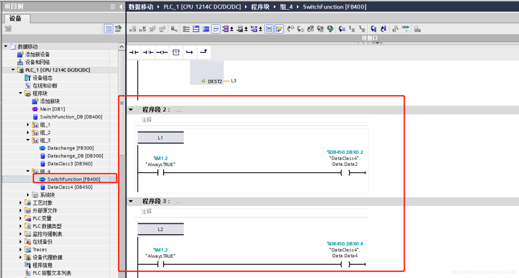Toggle network comments speech bubble icon
This screenshot has width=519, height=278.
[x=216, y=29]
